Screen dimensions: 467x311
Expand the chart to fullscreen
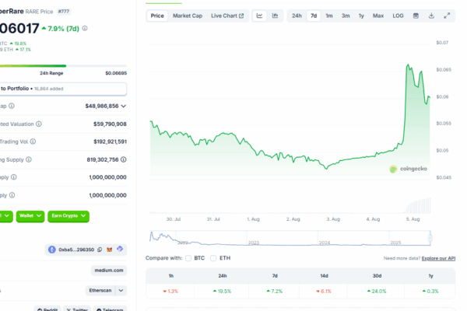(x=447, y=16)
